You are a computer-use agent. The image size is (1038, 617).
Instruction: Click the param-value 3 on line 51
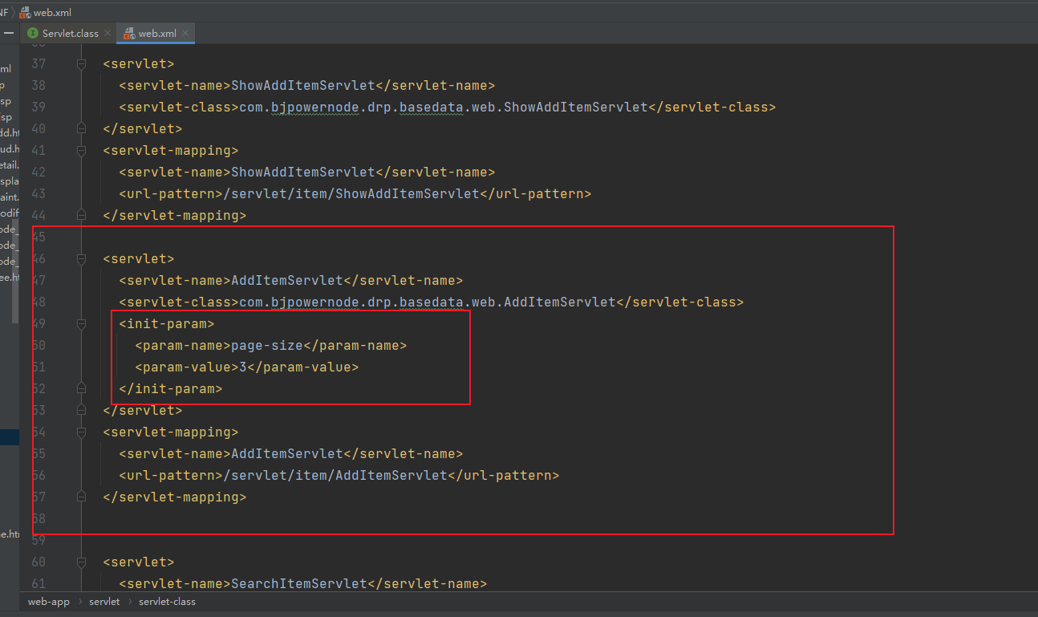243,367
